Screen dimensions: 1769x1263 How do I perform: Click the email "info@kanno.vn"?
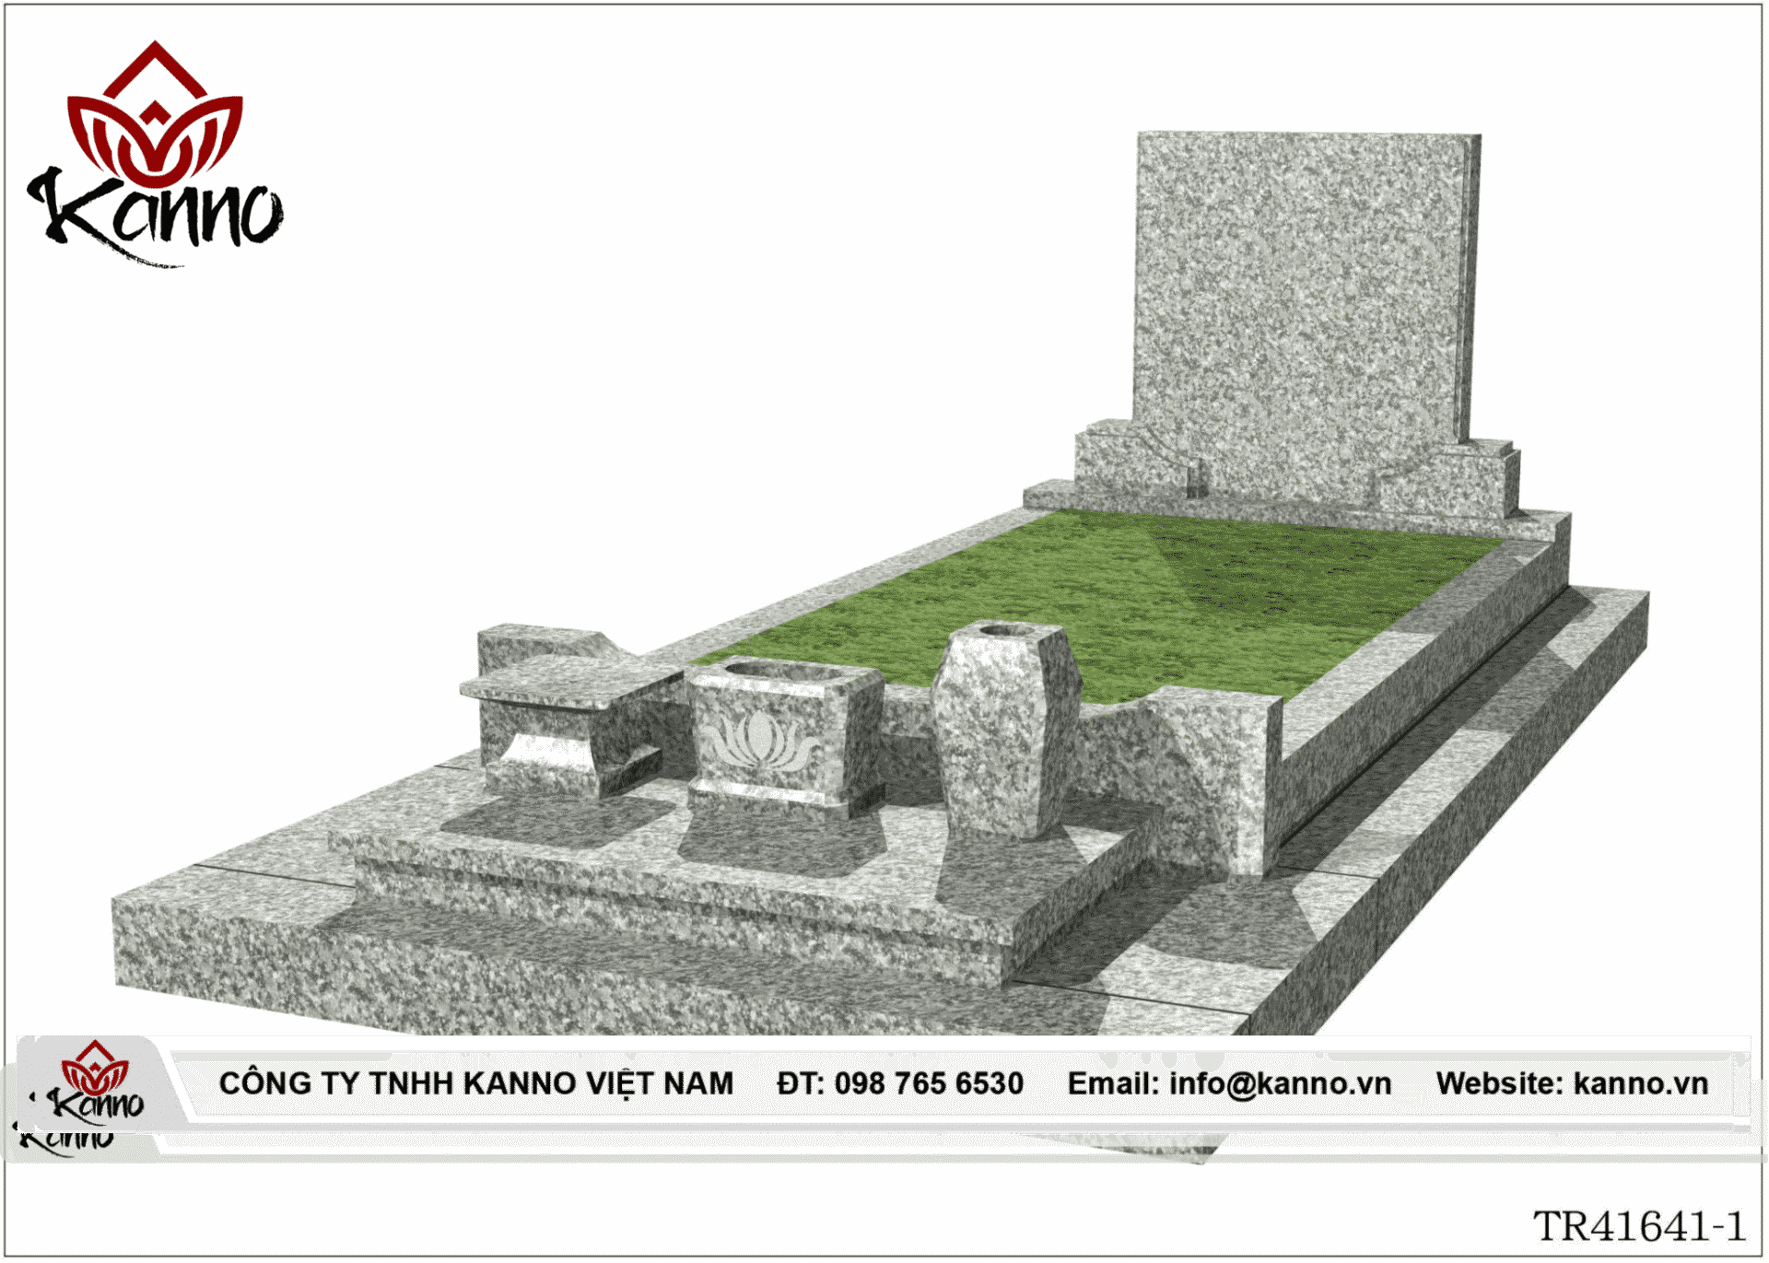tap(1281, 1084)
